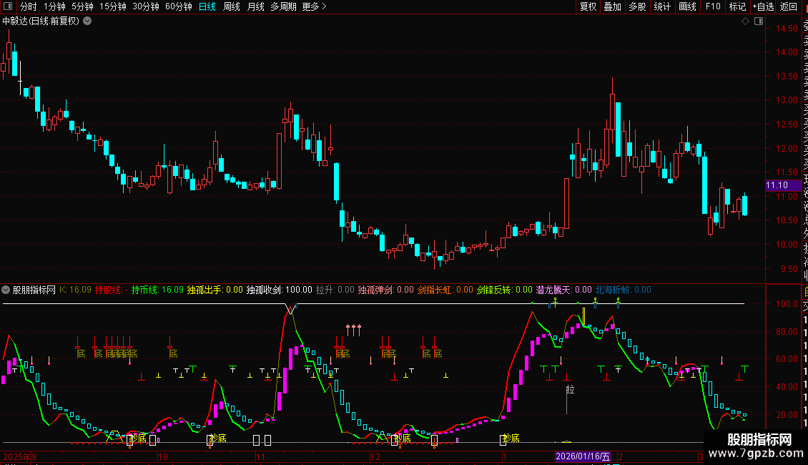Click the 复权 adjustment button
This screenshot has width=808, height=465.
tap(588, 7)
